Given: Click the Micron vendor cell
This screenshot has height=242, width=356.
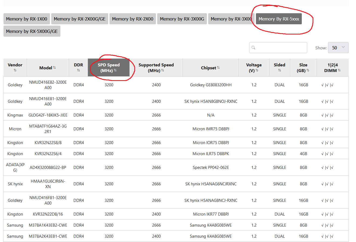Looking at the screenshot, I should [15, 129].
